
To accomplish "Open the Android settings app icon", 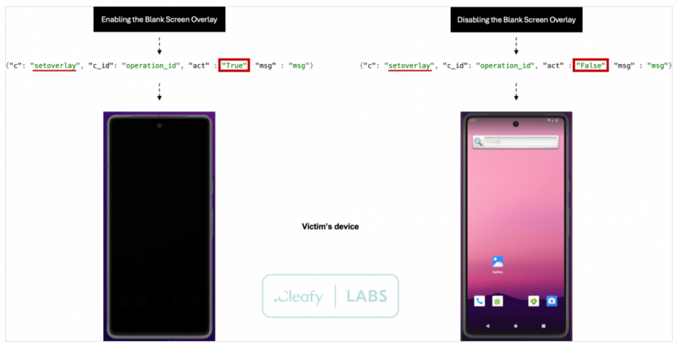I will [533, 301].
